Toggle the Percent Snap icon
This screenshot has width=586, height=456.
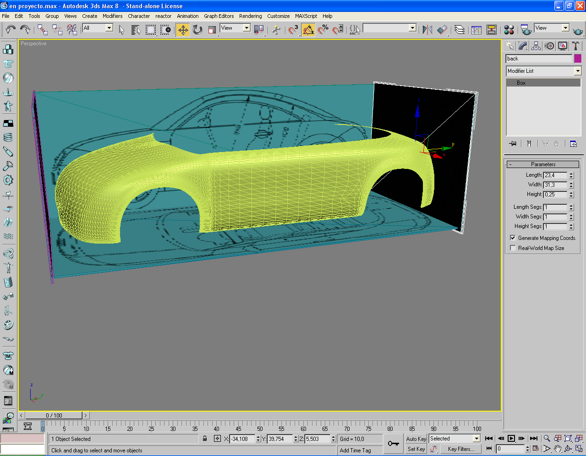click(x=323, y=30)
